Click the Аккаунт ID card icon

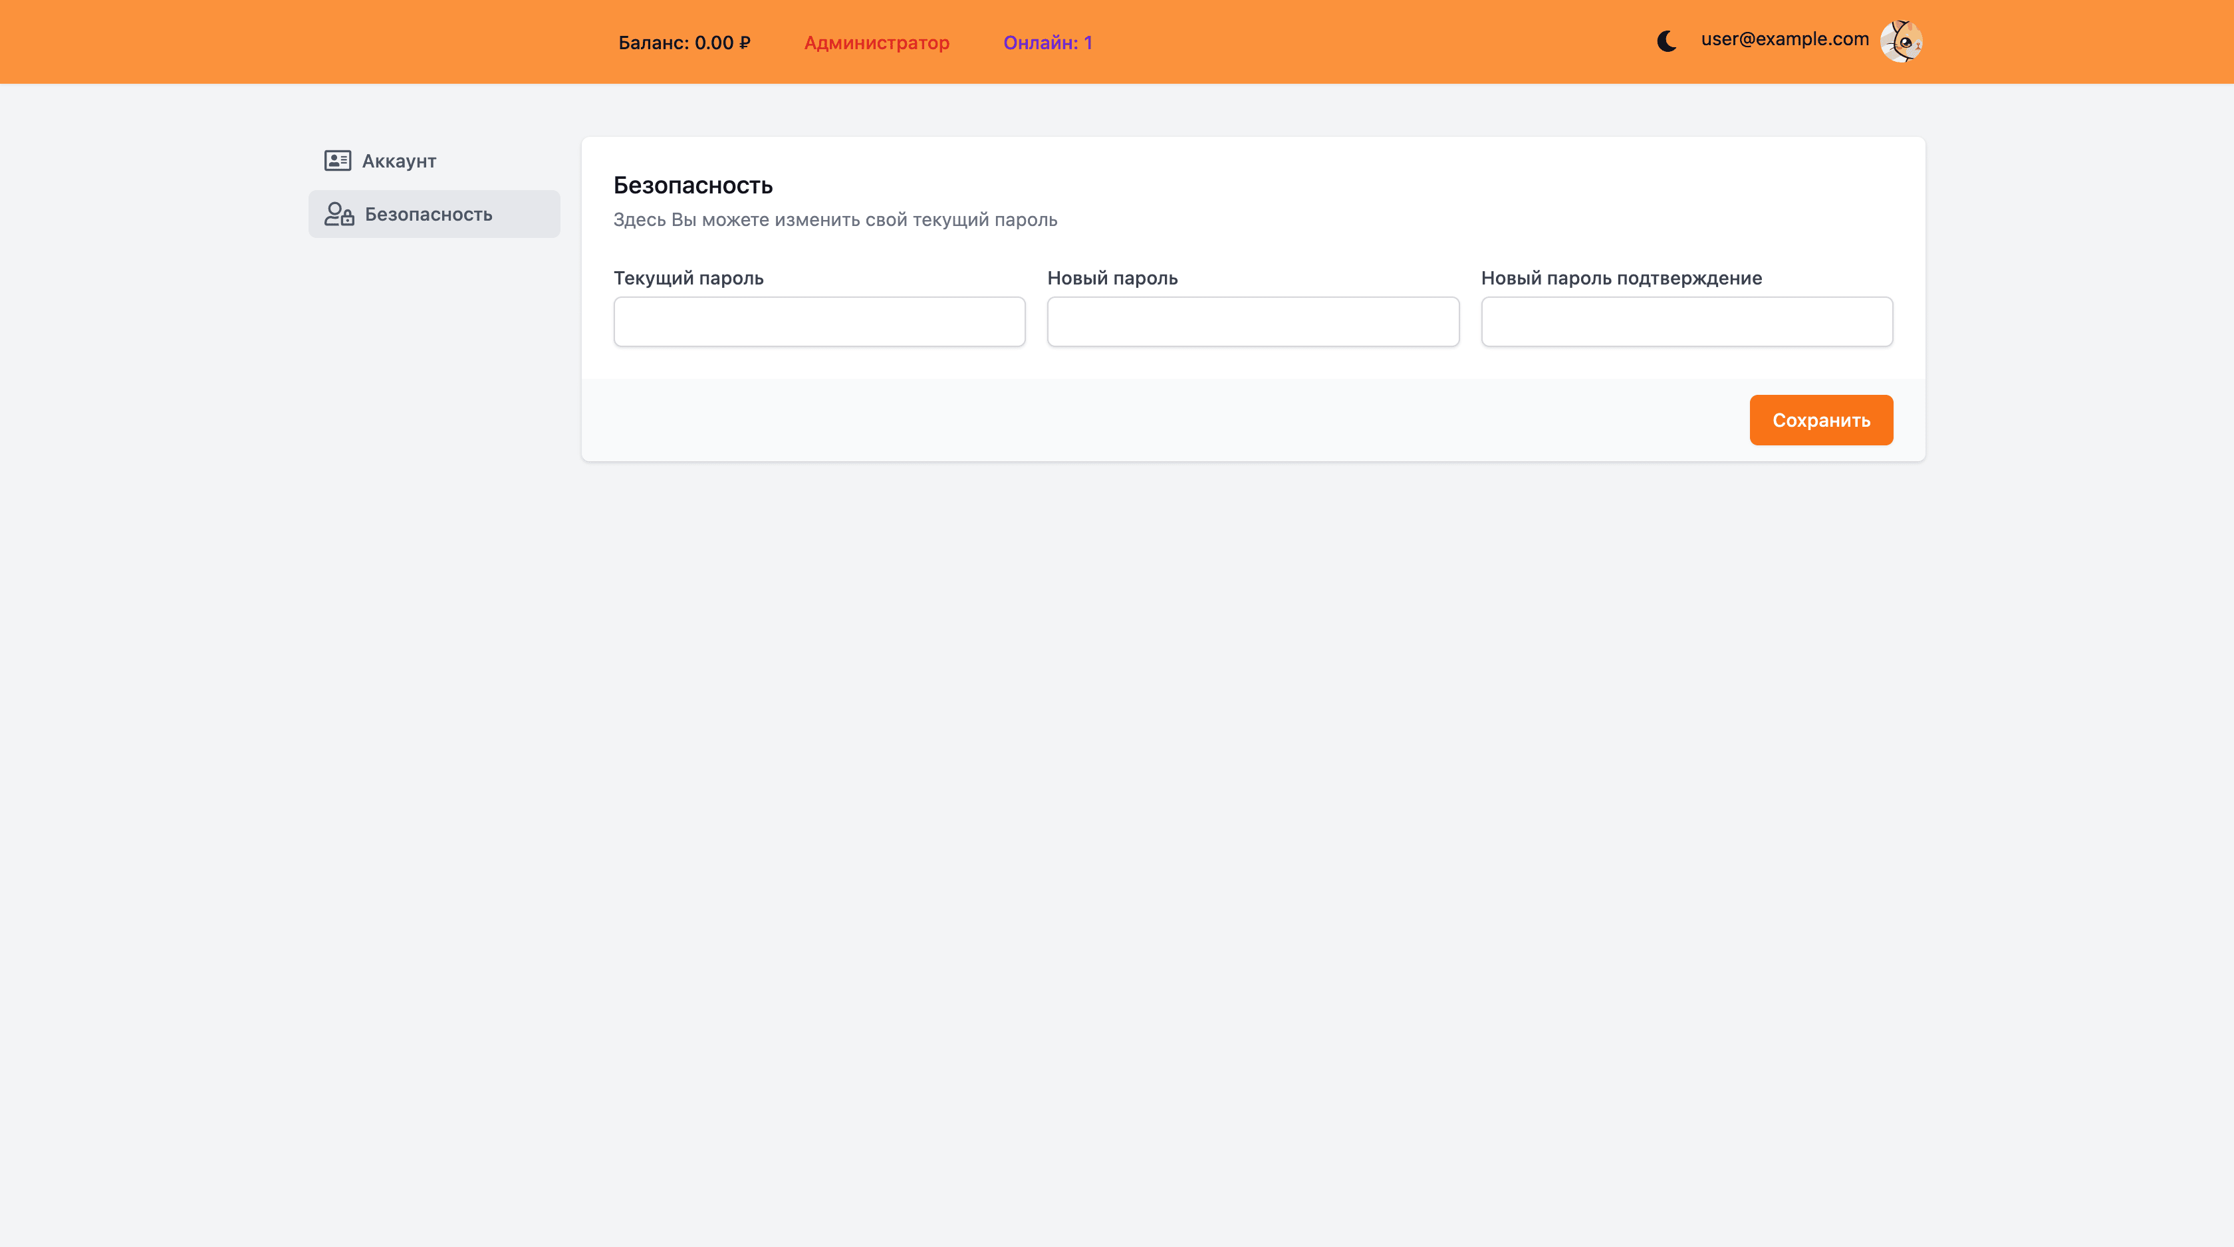(337, 160)
